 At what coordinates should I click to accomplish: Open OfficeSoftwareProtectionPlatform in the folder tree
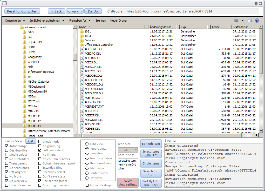coord(49,131)
